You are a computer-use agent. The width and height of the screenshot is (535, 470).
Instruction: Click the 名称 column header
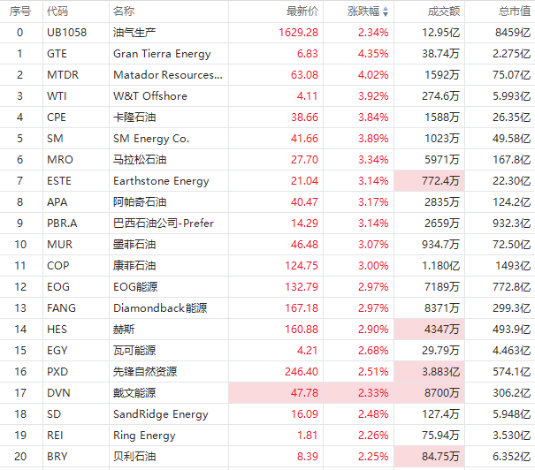[124, 11]
